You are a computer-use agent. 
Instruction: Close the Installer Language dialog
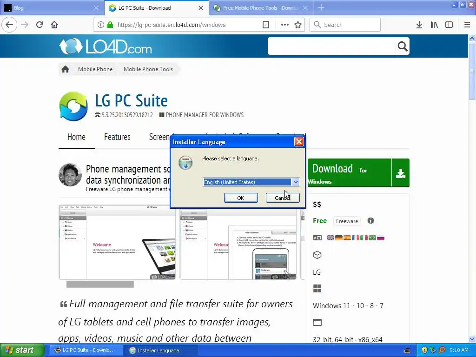click(299, 142)
